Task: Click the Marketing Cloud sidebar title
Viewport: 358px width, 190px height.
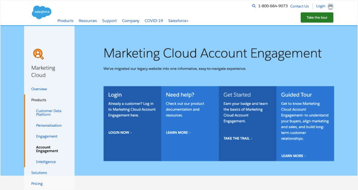Action: click(x=43, y=71)
